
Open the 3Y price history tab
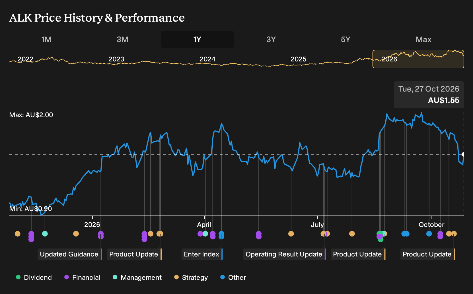(x=271, y=39)
